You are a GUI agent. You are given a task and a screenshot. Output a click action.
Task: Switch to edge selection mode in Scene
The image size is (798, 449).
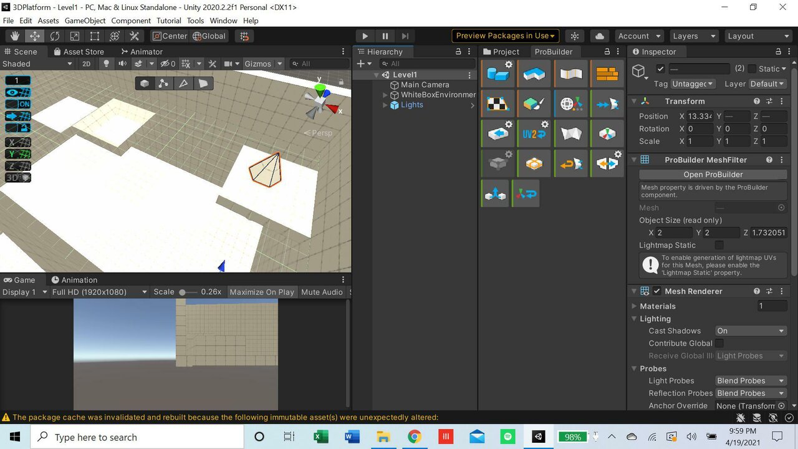tap(183, 83)
